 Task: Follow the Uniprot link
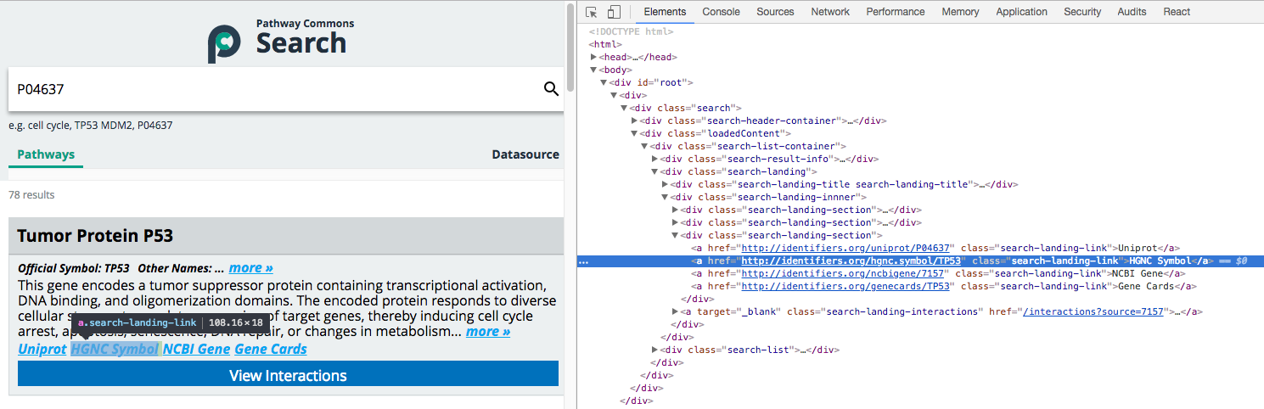pos(42,349)
